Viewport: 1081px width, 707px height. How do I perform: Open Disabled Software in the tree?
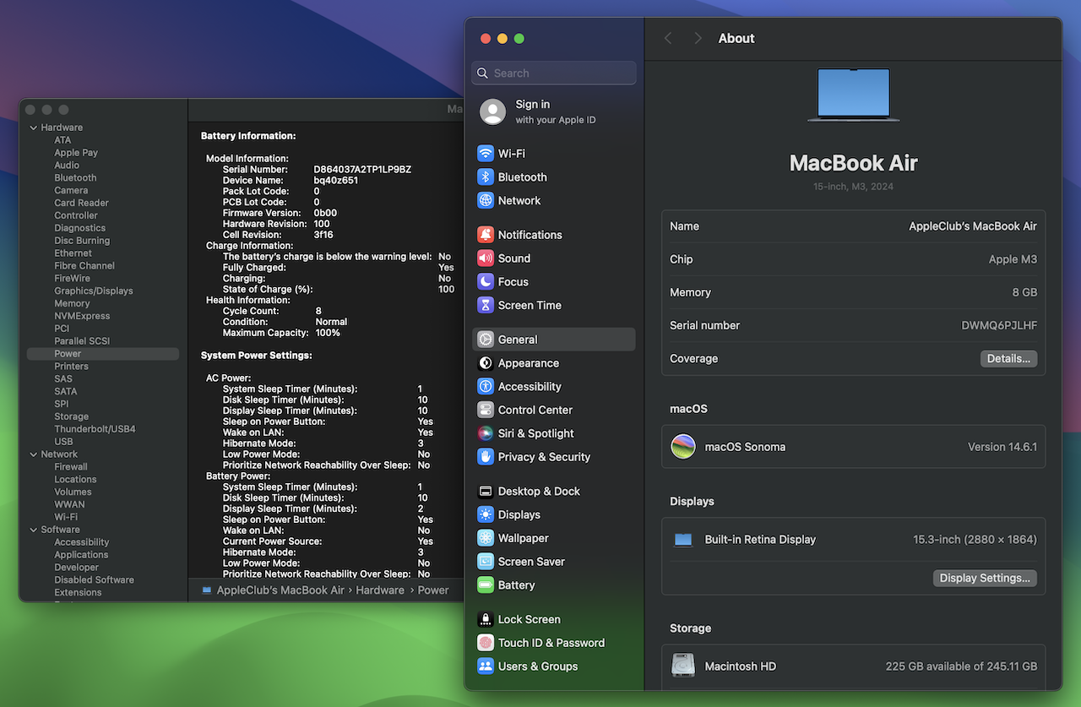94,580
